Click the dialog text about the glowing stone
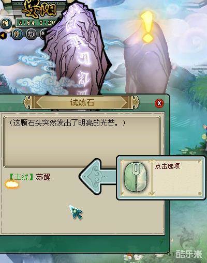 (67, 123)
